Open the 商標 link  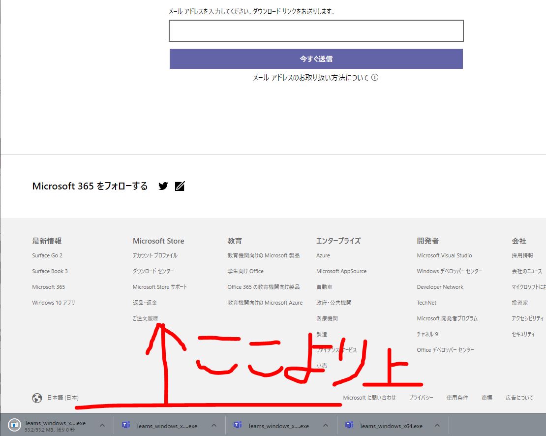487,398
